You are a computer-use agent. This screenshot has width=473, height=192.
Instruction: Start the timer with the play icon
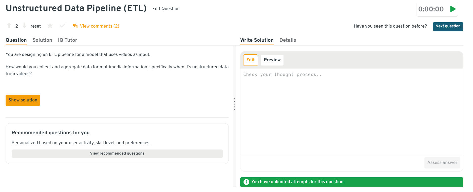tap(453, 9)
